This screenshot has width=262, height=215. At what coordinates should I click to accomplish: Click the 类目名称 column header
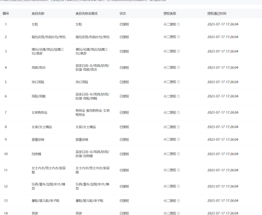38,13
